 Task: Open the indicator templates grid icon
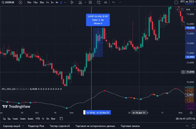click(x=90, y=2)
